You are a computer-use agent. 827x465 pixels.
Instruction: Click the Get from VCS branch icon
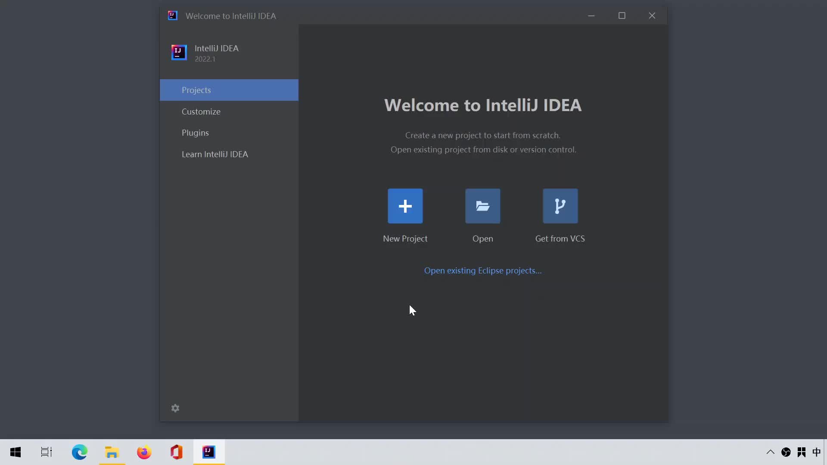(560, 206)
